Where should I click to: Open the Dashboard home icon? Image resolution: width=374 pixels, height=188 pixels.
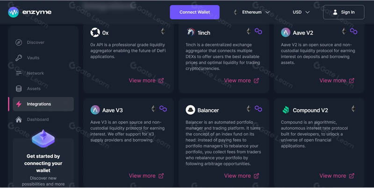[19, 119]
